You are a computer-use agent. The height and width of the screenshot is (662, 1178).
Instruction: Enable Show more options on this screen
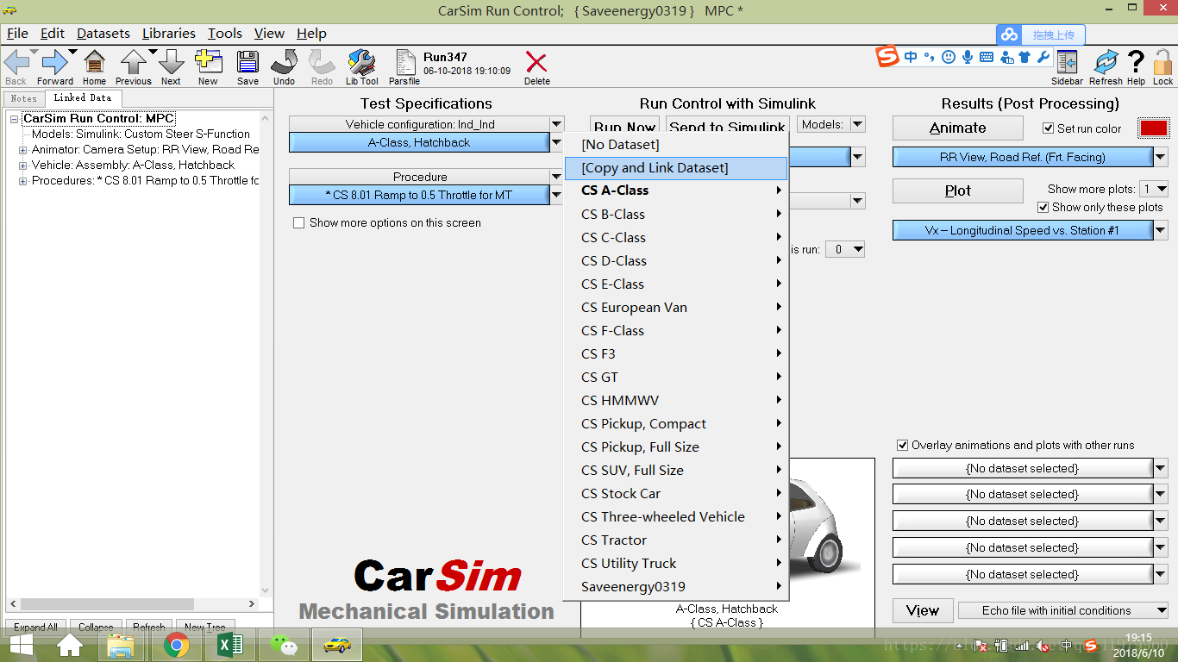(299, 222)
